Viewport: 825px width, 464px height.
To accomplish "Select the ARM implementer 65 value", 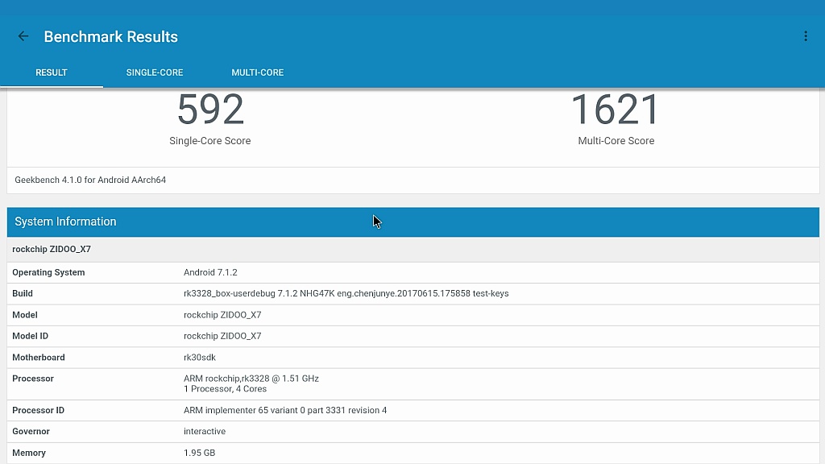I will pos(285,410).
